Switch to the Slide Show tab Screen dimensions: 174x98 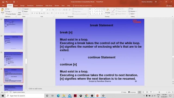49,5
